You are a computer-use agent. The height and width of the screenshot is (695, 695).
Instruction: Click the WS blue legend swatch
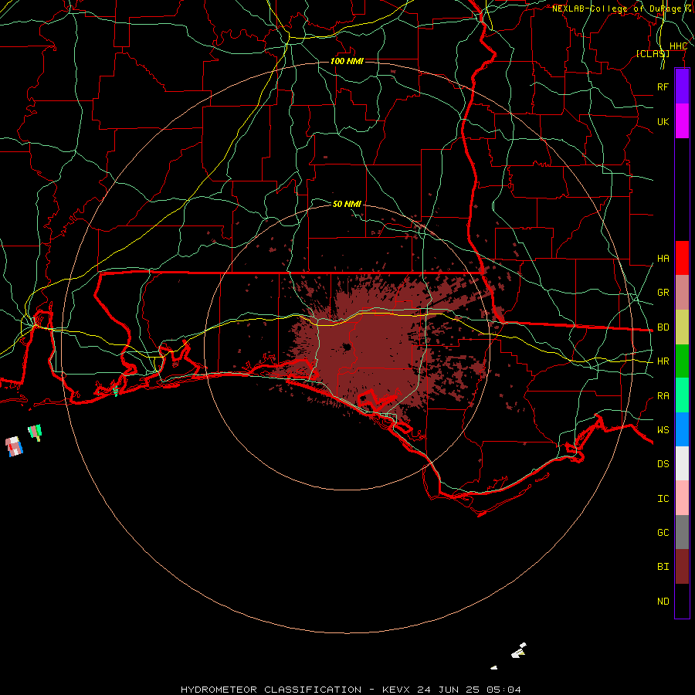(682, 429)
